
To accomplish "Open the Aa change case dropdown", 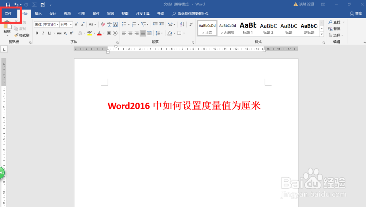I will (93, 24).
